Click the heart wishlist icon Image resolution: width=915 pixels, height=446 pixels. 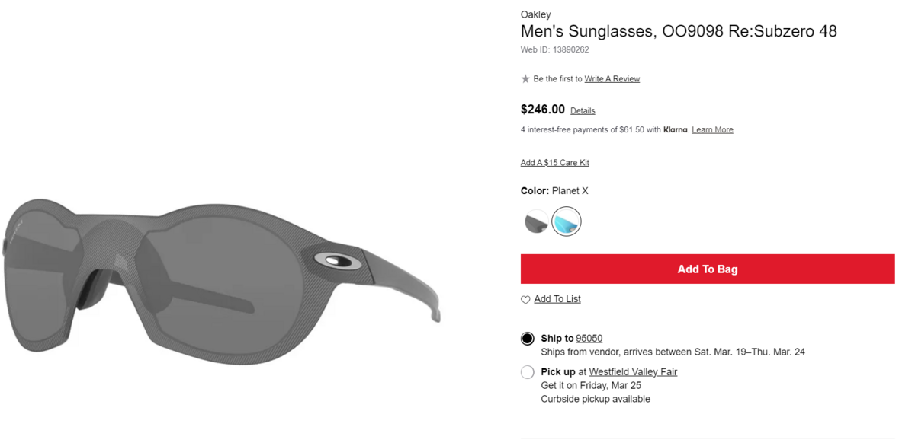pyautogui.click(x=525, y=300)
